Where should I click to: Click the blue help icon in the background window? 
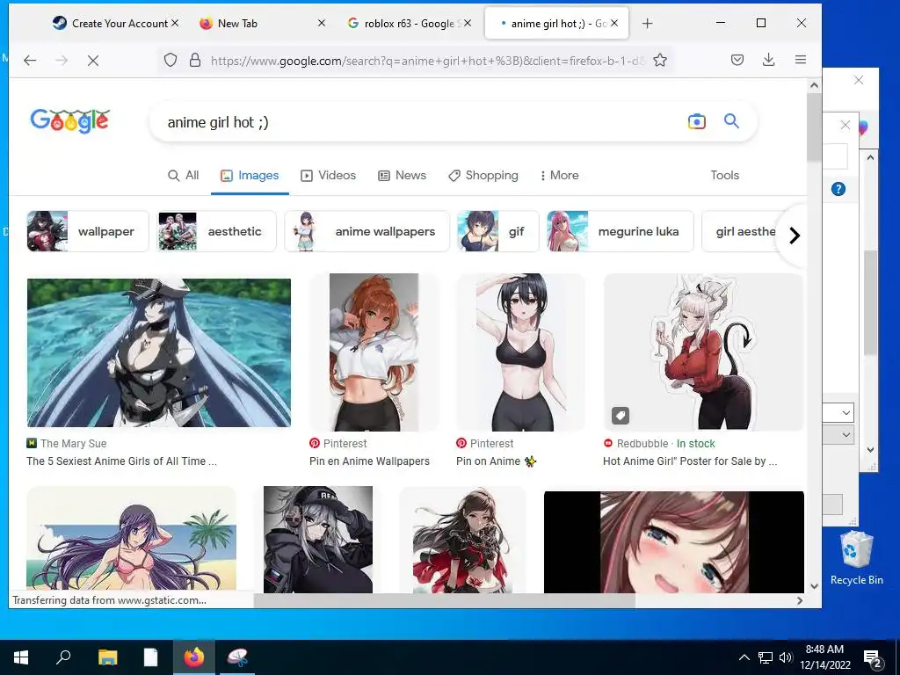838,189
